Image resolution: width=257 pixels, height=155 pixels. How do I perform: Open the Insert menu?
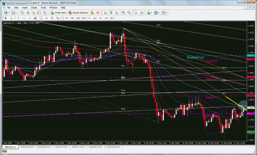coord(25,7)
